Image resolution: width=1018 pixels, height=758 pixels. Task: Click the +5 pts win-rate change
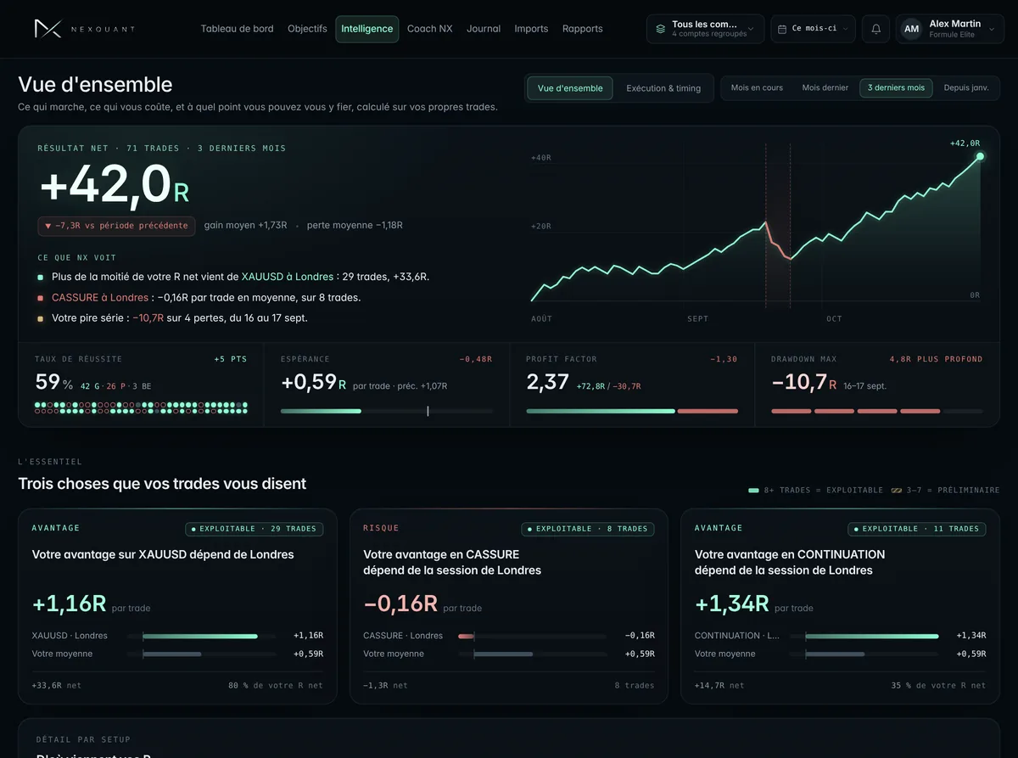coord(231,360)
